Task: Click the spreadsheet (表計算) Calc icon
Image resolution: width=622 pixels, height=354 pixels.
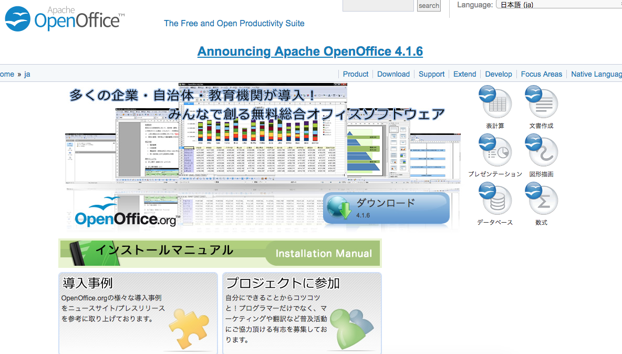Action: pos(495,103)
